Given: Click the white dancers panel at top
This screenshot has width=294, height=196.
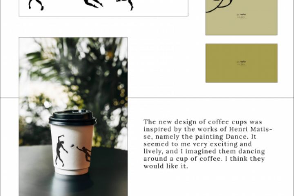Looking at the screenshot, I should [x=103, y=8].
